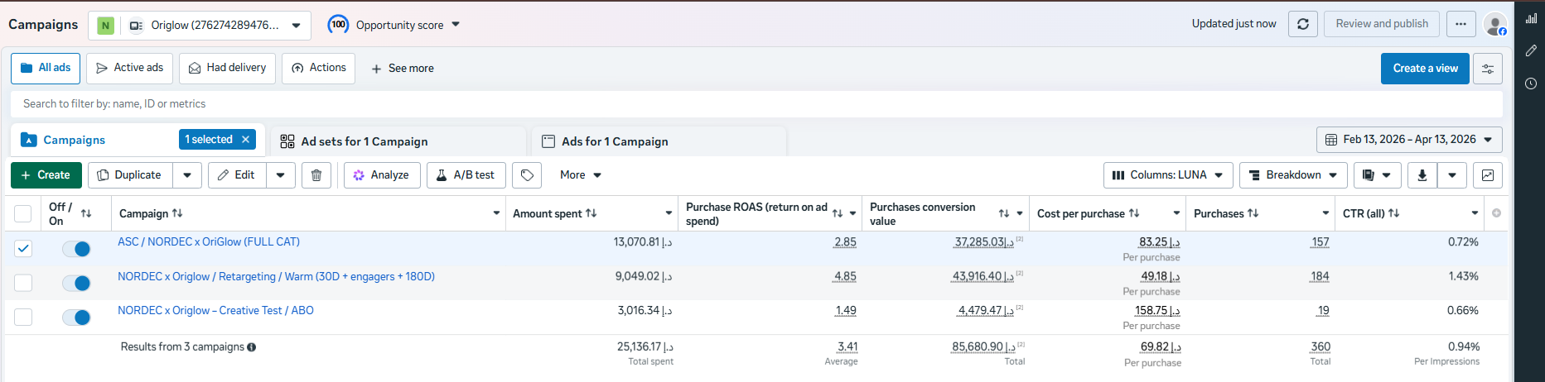This screenshot has width=1545, height=382.
Task: Click Review and publish button
Action: 1382,24
